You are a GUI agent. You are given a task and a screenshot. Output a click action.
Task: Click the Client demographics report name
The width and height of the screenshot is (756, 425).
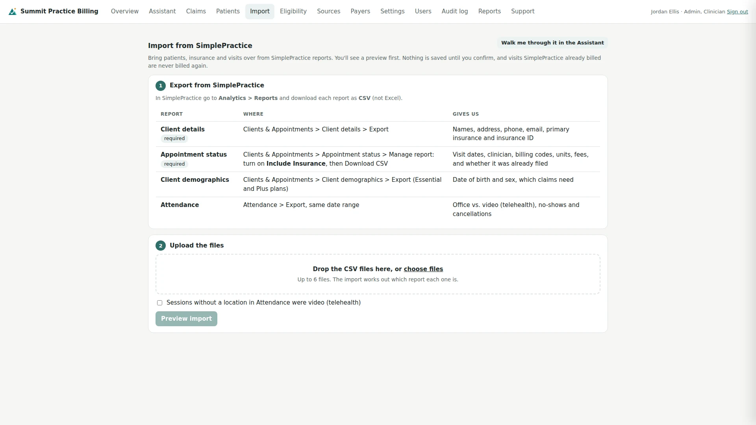195,180
